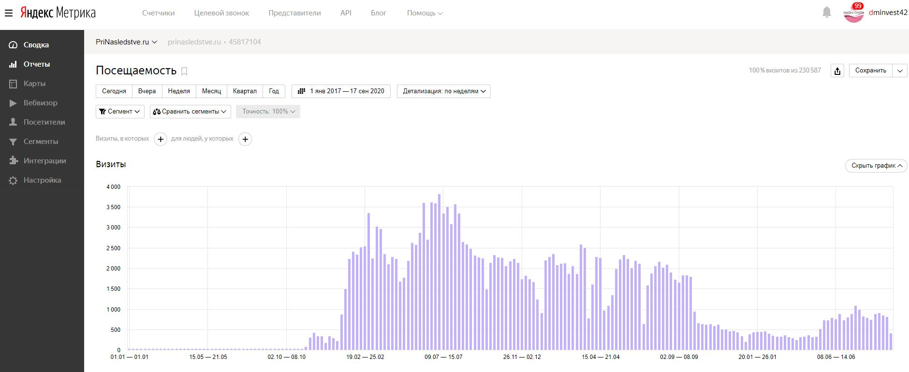Add a people condition with plus button
This screenshot has width=909, height=372.
pyautogui.click(x=245, y=139)
